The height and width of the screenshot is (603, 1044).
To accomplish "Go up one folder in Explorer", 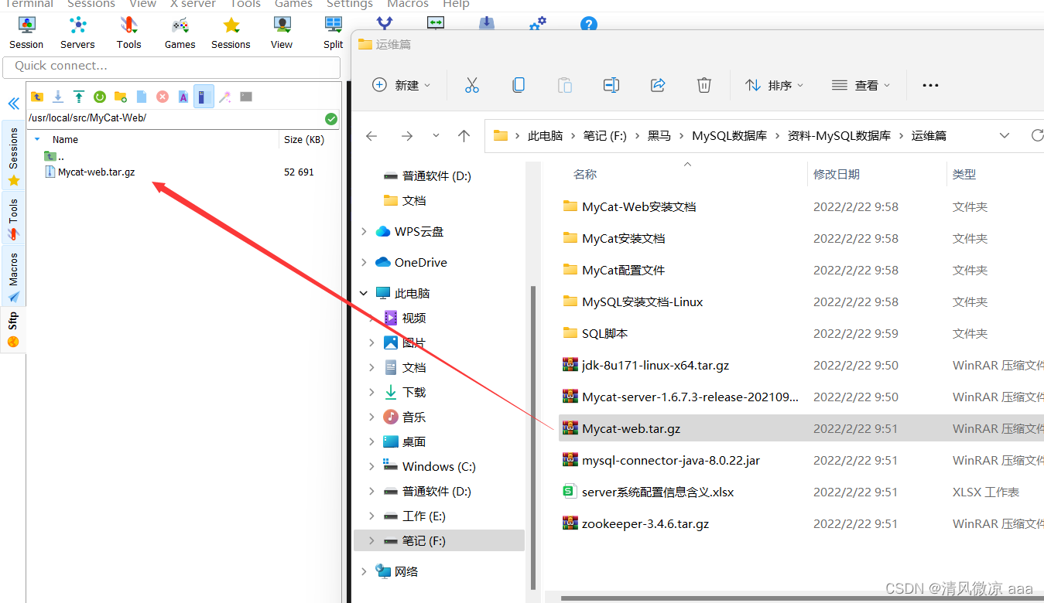I will 464,136.
